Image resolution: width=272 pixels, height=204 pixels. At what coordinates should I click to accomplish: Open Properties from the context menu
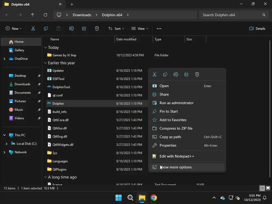(187, 145)
